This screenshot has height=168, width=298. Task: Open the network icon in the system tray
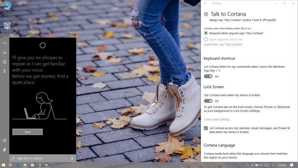[252, 165]
